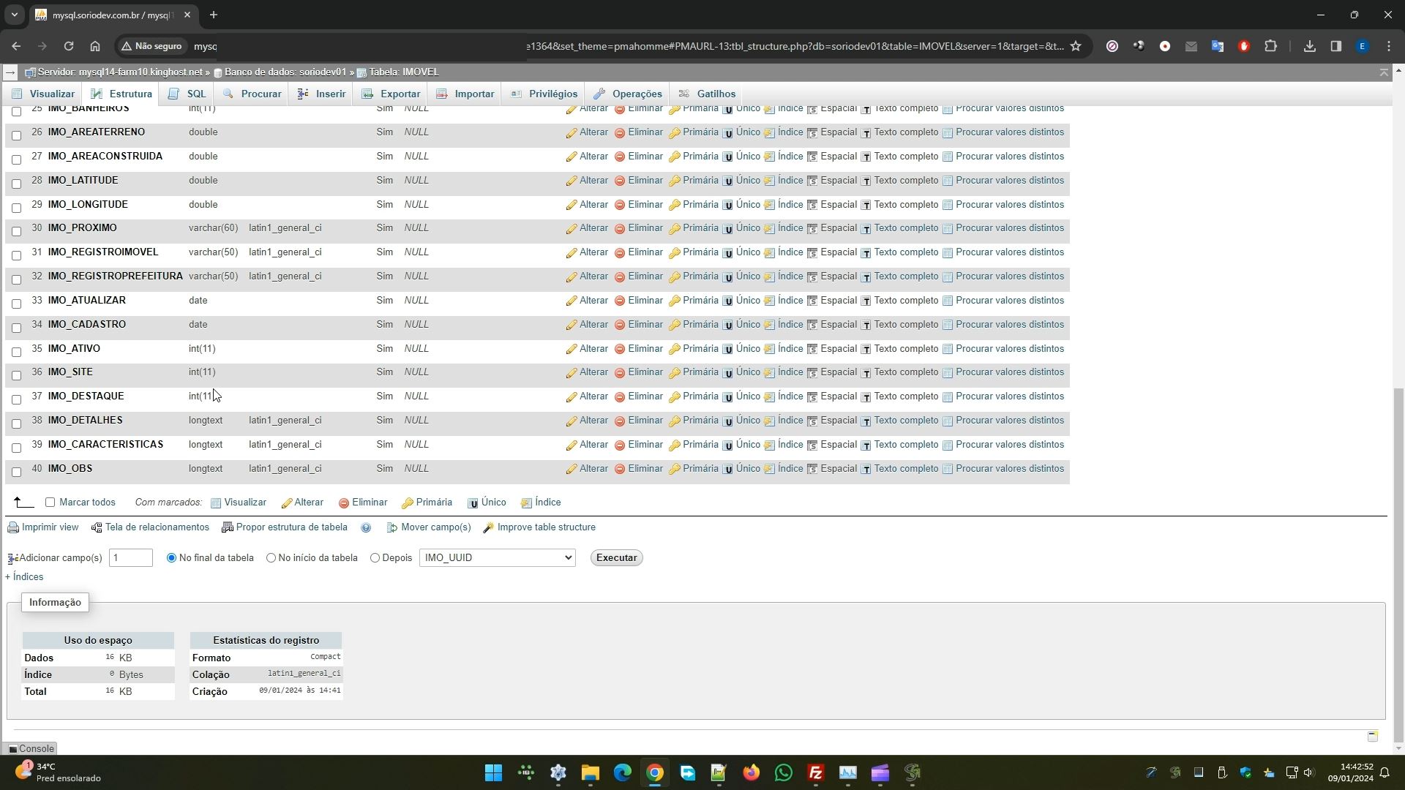This screenshot has height=790, width=1405.
Task: Click the Adicionar campo(s) number field
Action: pos(130,558)
